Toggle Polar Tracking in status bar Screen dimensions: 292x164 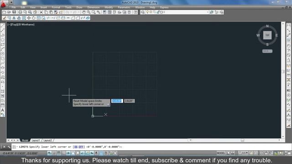[68, 153]
